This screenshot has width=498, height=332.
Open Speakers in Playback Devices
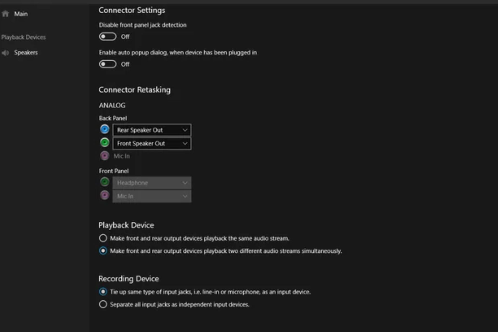26,53
